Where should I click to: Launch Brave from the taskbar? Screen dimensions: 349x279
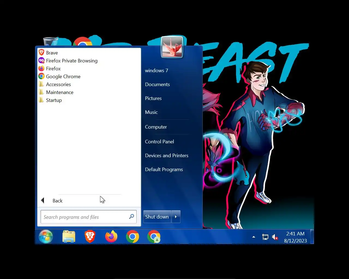point(90,236)
